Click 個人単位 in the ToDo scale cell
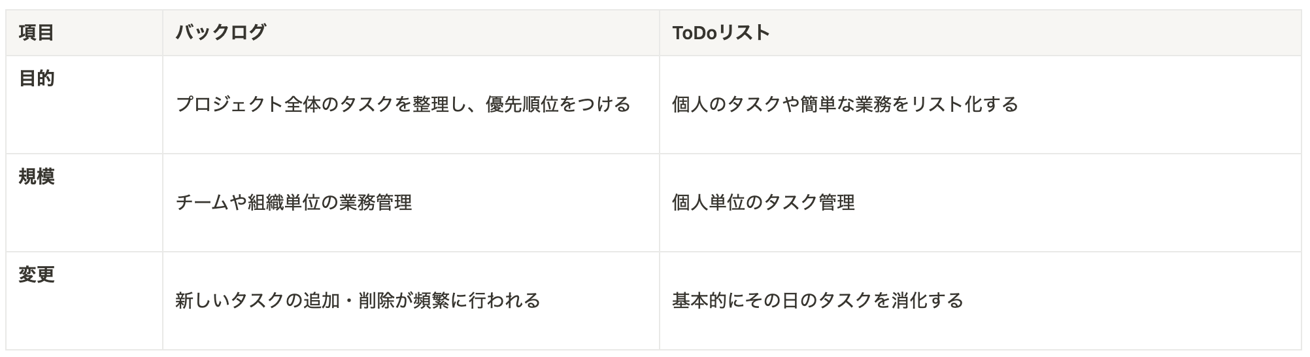1310x357 pixels. click(709, 203)
